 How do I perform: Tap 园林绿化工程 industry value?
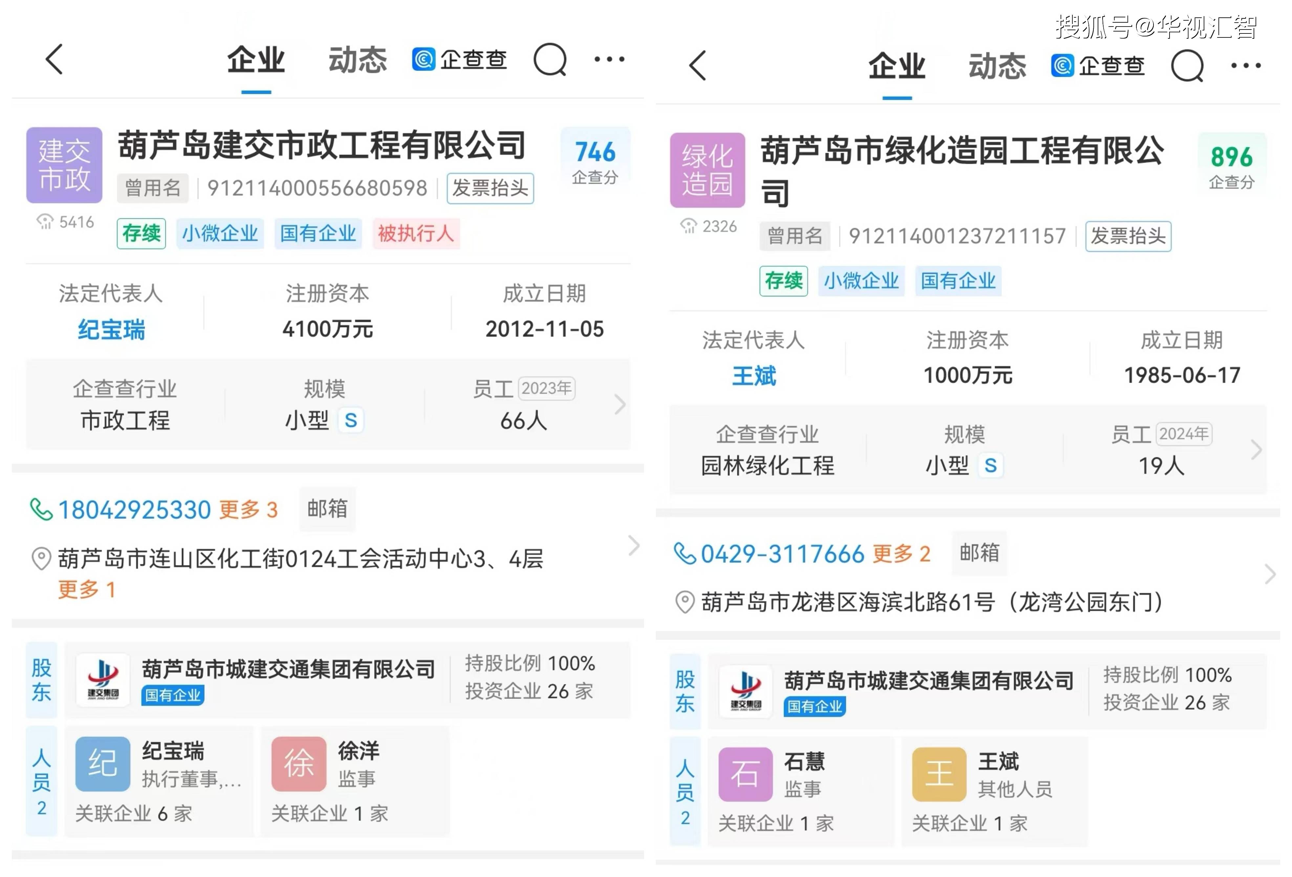point(767,465)
